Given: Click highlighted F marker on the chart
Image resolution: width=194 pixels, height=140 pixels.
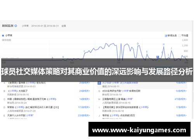Looking at the screenshot, I should (158, 57).
